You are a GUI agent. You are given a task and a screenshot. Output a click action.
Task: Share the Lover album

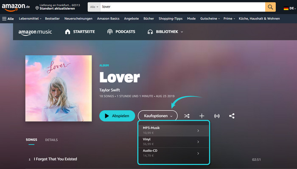pyautogui.click(x=232, y=116)
